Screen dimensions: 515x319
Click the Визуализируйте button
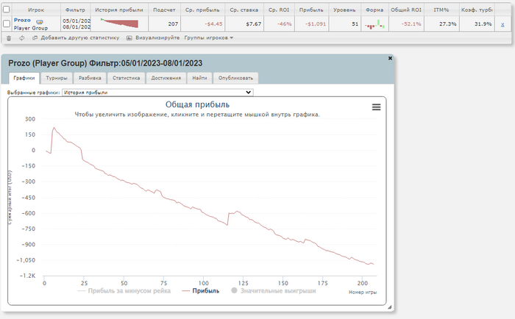click(x=153, y=37)
